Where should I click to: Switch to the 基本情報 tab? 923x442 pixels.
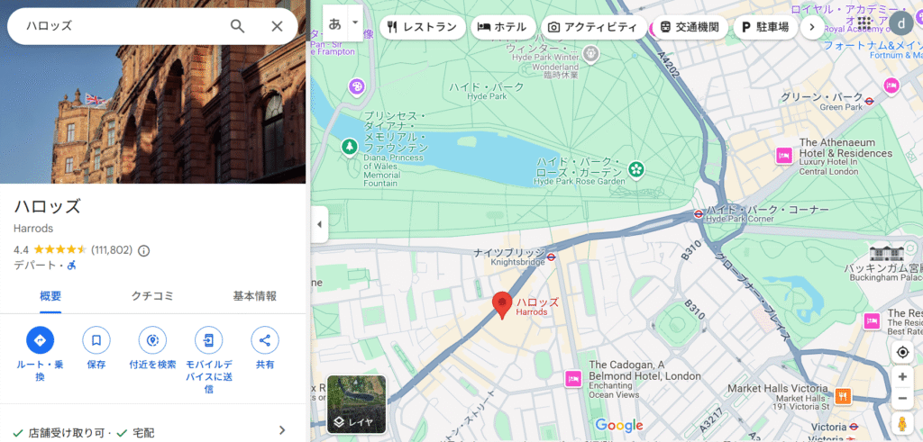(x=254, y=296)
